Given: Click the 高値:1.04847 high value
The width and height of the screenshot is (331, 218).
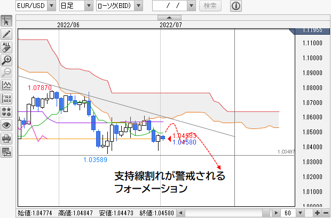Looking at the screenshot, I should [75, 213].
